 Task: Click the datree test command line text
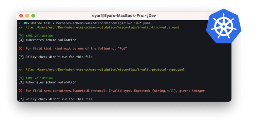point(91,23)
